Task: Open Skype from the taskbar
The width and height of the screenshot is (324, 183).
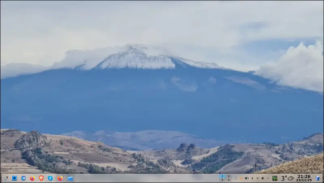Action: pyautogui.click(x=50, y=178)
